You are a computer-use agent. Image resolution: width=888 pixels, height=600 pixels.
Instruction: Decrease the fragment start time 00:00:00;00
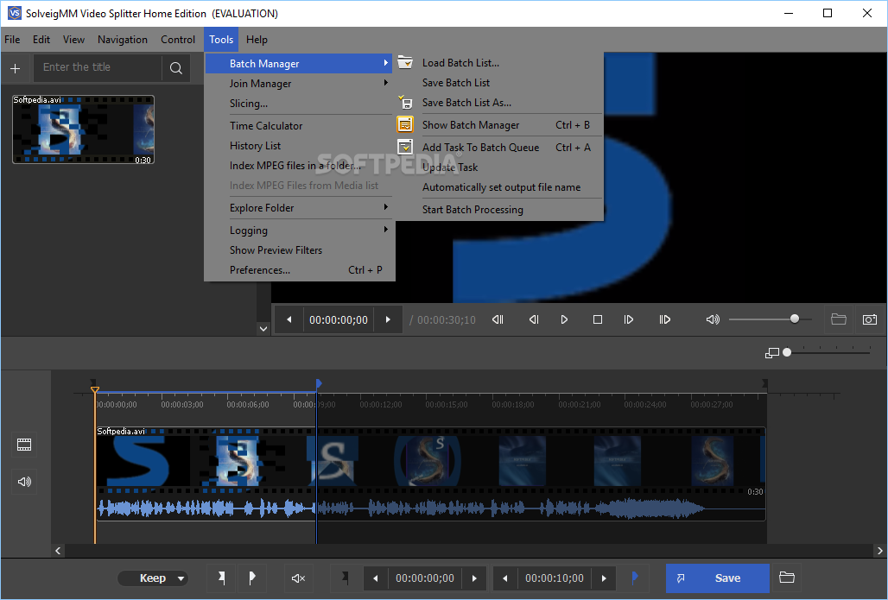click(x=376, y=578)
